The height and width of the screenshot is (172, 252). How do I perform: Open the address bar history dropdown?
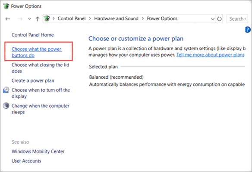click(x=213, y=19)
